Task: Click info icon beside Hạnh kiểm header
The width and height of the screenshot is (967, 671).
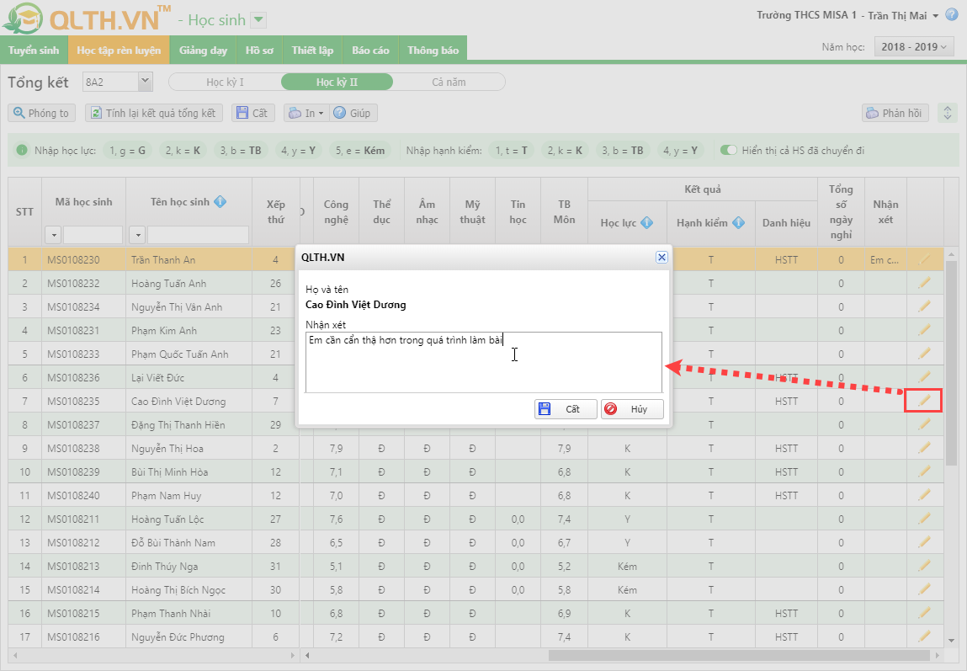Action: click(x=738, y=223)
